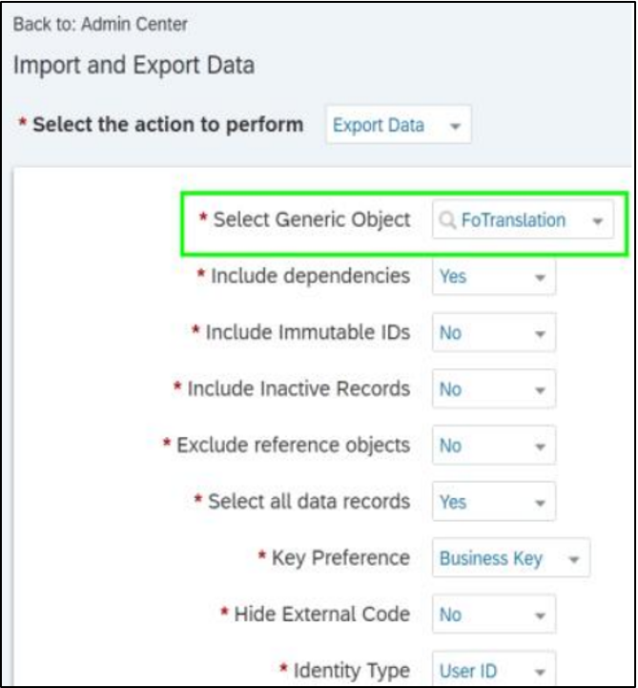Click the Export Data dropdown arrow
638x688 pixels.
point(456,126)
